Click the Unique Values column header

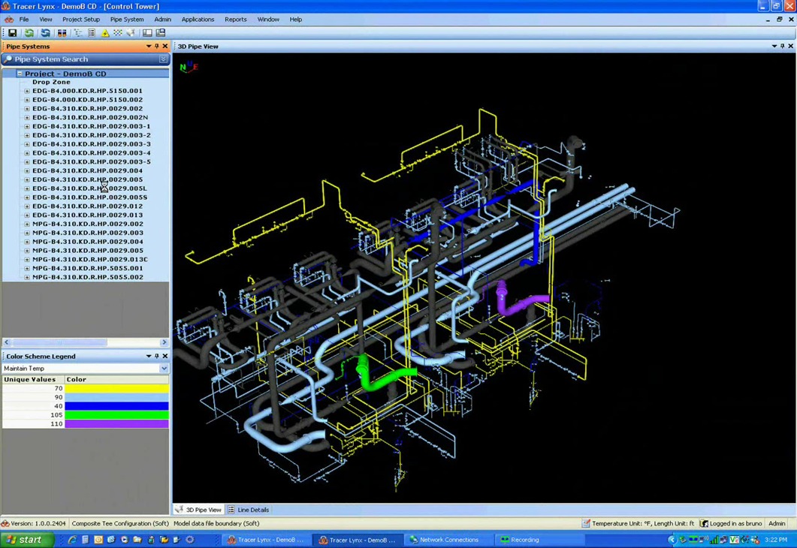[x=33, y=379]
